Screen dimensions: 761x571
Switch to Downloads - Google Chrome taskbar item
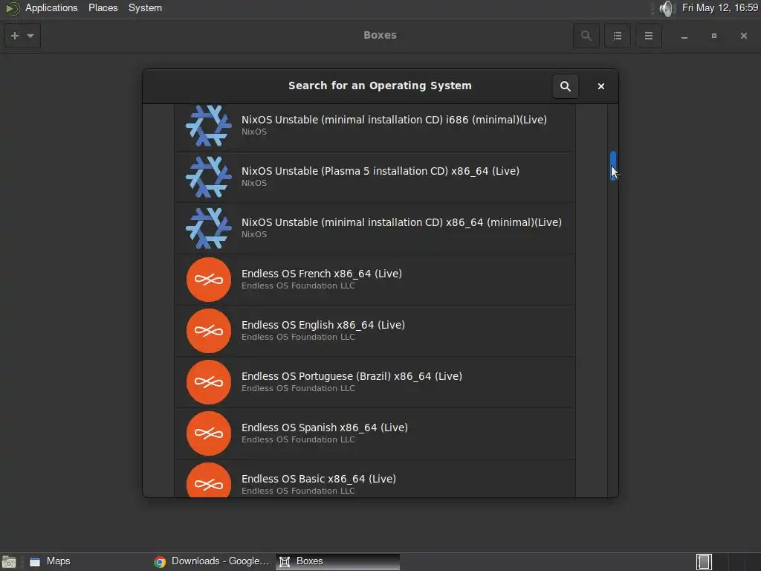pos(212,561)
